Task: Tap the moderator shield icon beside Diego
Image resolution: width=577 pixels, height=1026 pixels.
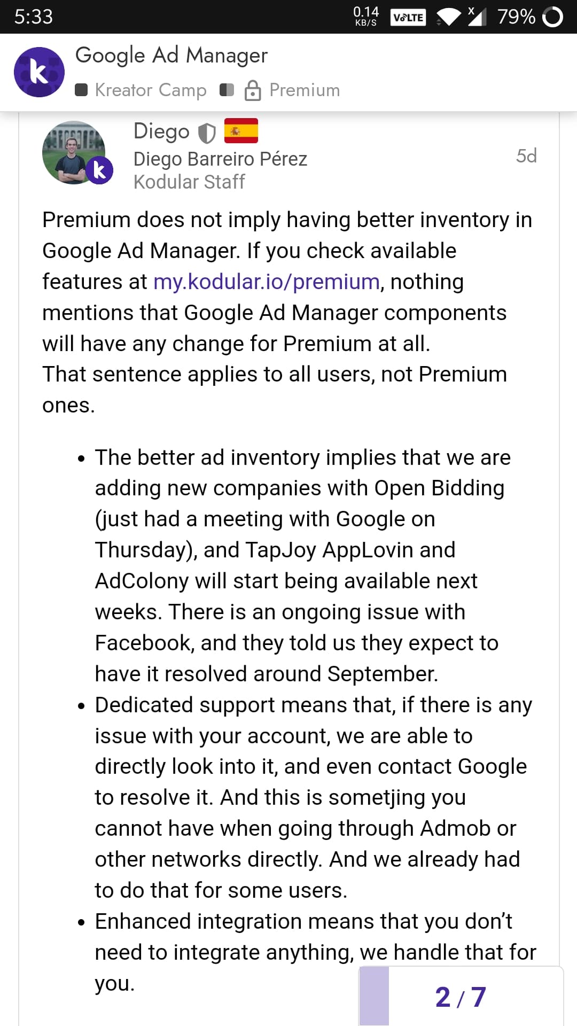Action: coord(207,133)
